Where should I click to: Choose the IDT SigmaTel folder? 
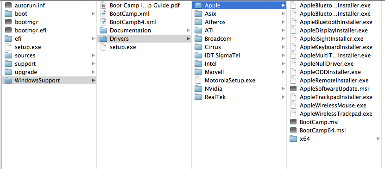[x=222, y=56]
